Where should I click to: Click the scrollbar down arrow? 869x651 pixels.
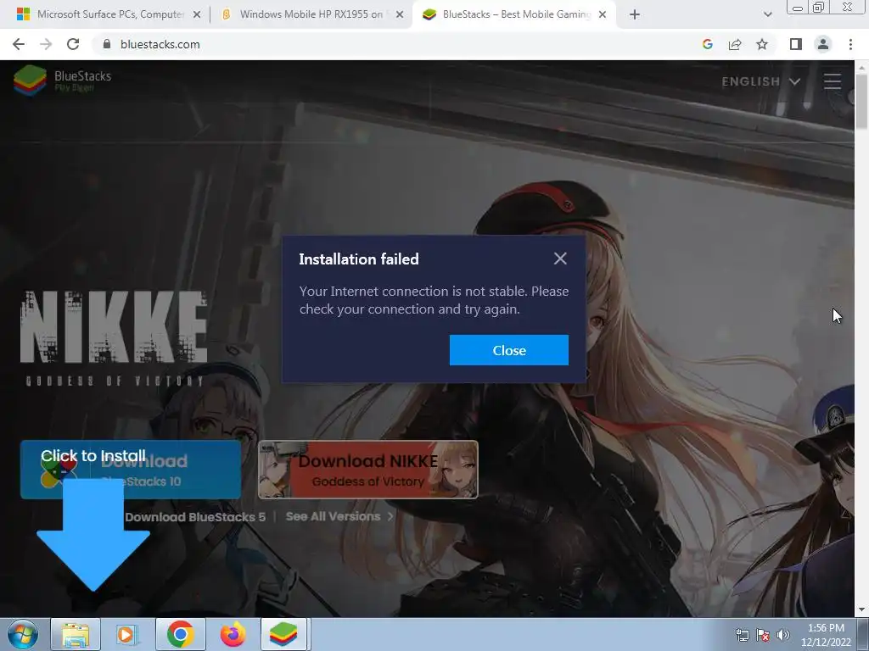(861, 610)
